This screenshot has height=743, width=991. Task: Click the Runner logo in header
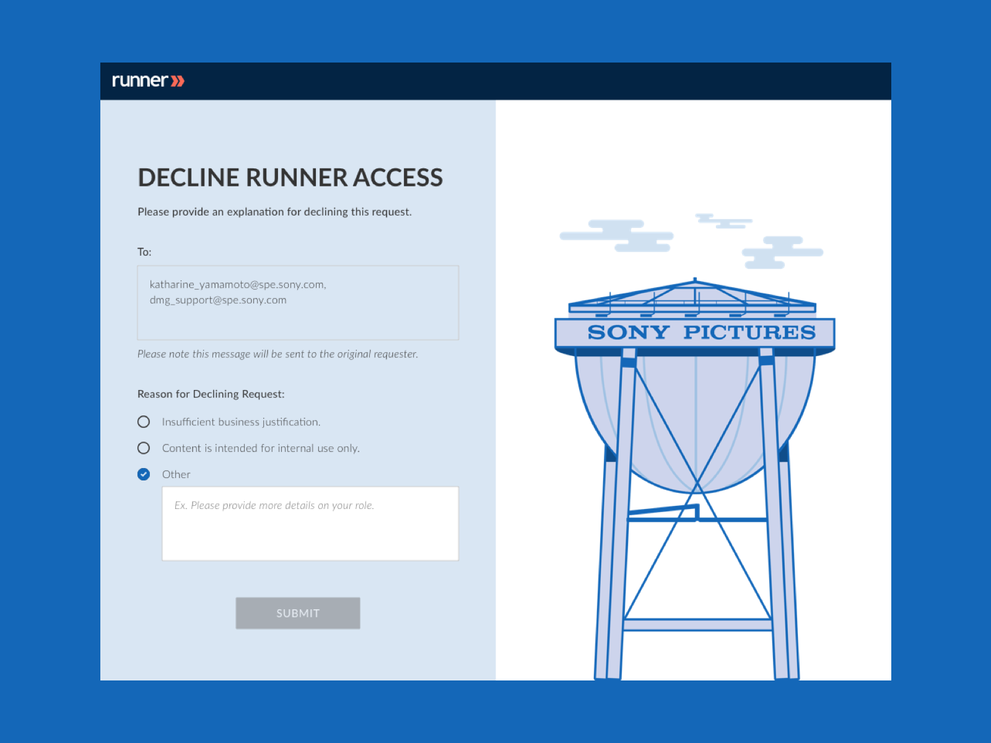pos(148,80)
